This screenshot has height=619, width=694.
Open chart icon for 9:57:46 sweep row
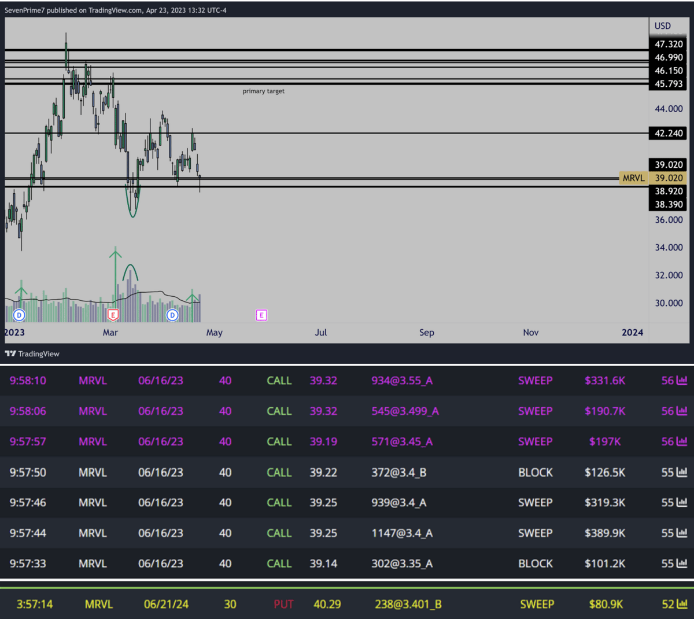pyautogui.click(x=682, y=503)
